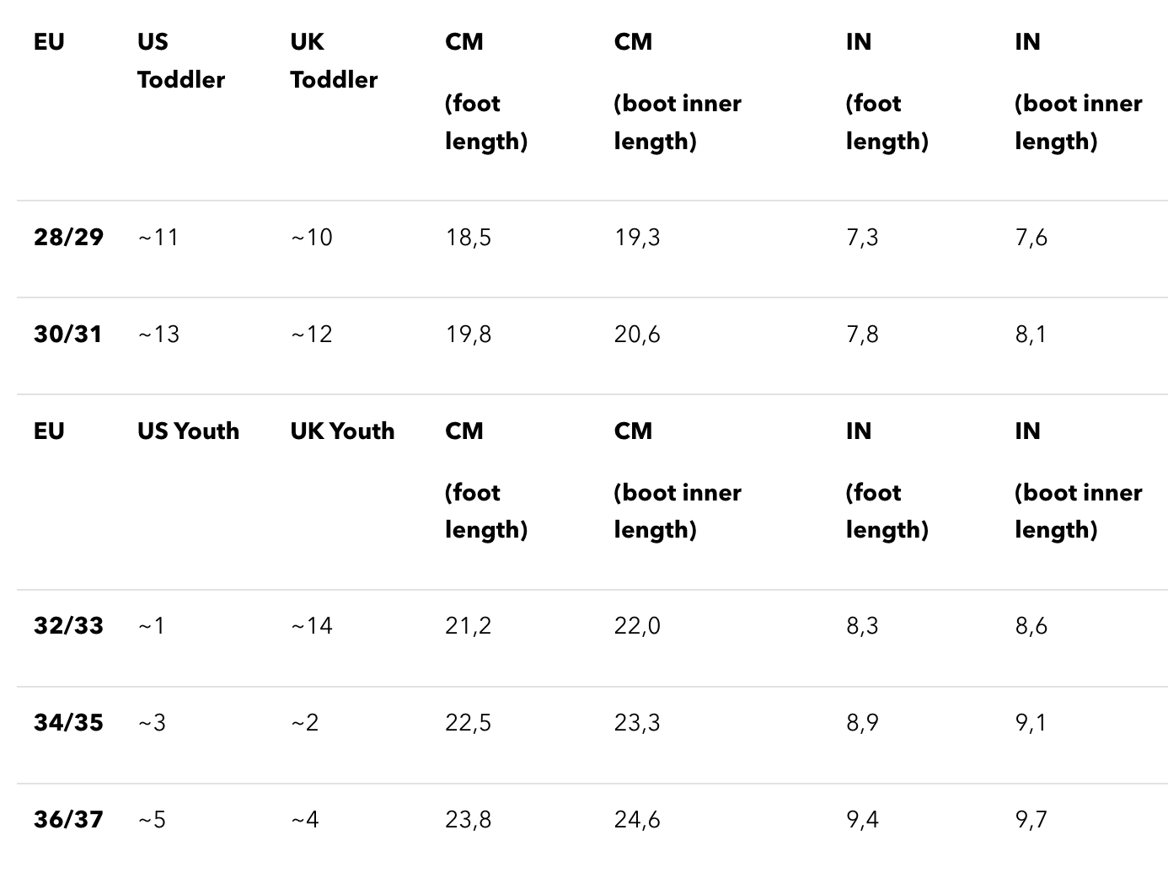The image size is (1168, 878).
Task: Select the 22,5 foot length value
Action: pos(469,723)
